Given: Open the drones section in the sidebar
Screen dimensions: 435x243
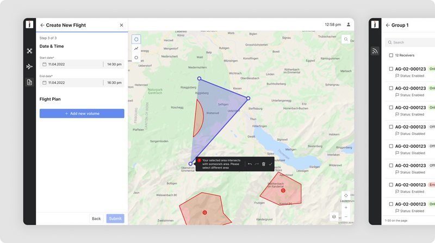Looking at the screenshot, I should point(29,51).
